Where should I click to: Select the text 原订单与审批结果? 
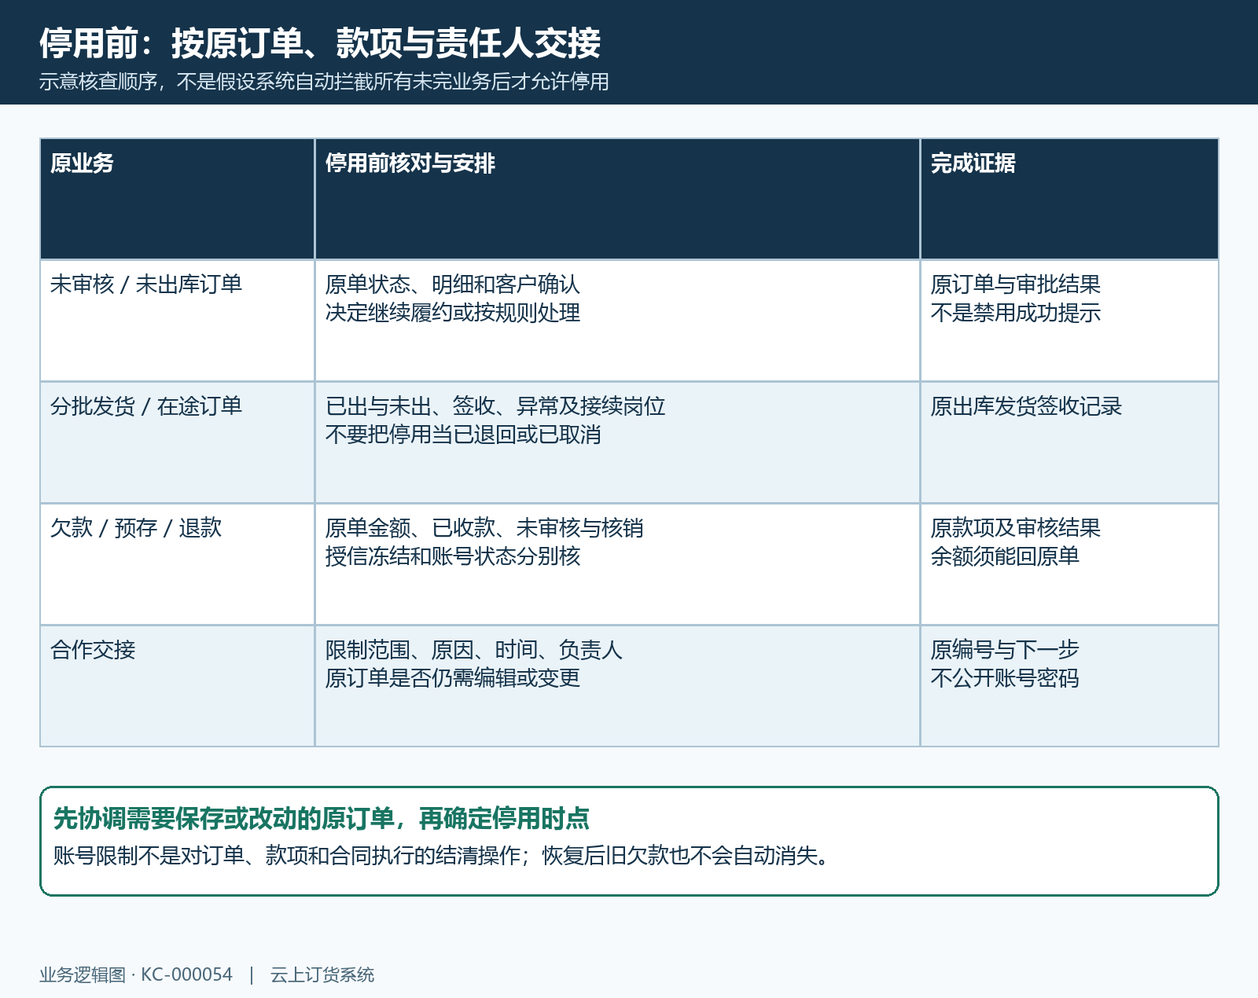(1015, 284)
